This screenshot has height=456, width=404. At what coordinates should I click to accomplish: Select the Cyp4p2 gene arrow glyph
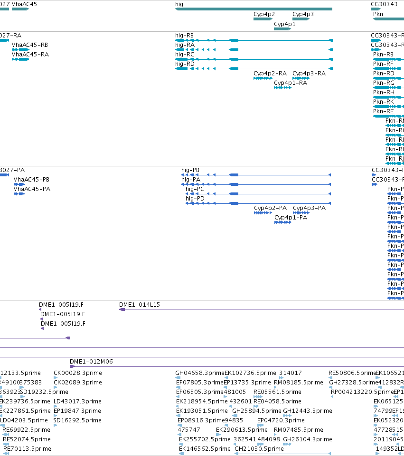[263, 19]
